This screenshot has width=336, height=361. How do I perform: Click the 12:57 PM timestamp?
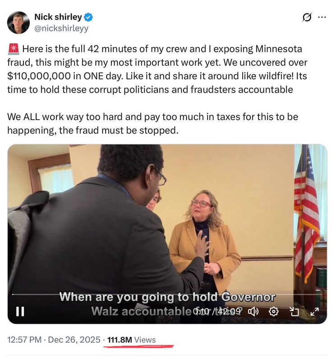click(24, 340)
